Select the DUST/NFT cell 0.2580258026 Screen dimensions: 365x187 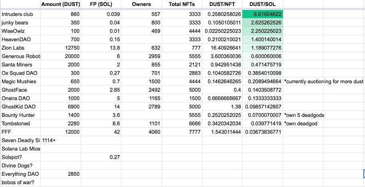pyautogui.click(x=222, y=14)
